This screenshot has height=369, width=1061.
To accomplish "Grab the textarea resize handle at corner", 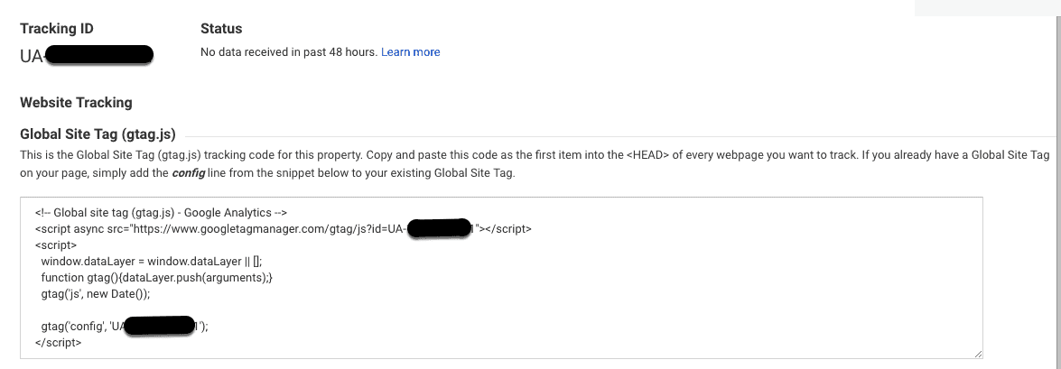I will pos(978,354).
